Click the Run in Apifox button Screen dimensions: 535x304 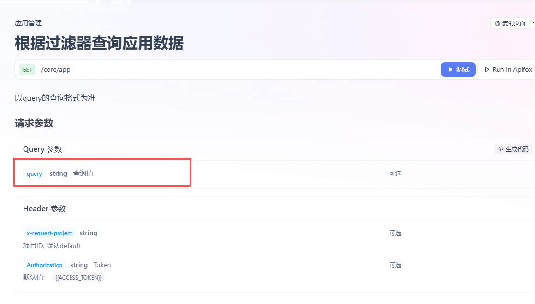[510, 69]
